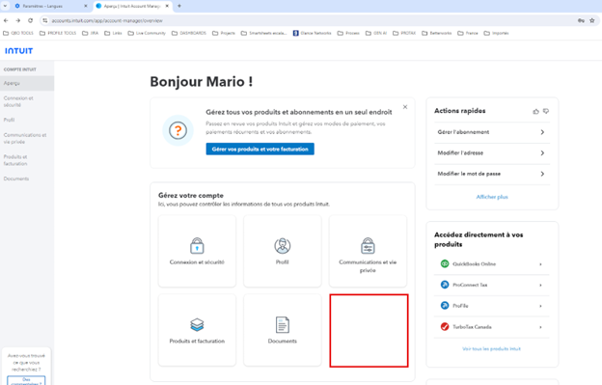Open the GEN AI bookmark folder
The image size is (602, 385).
pyautogui.click(x=376, y=33)
